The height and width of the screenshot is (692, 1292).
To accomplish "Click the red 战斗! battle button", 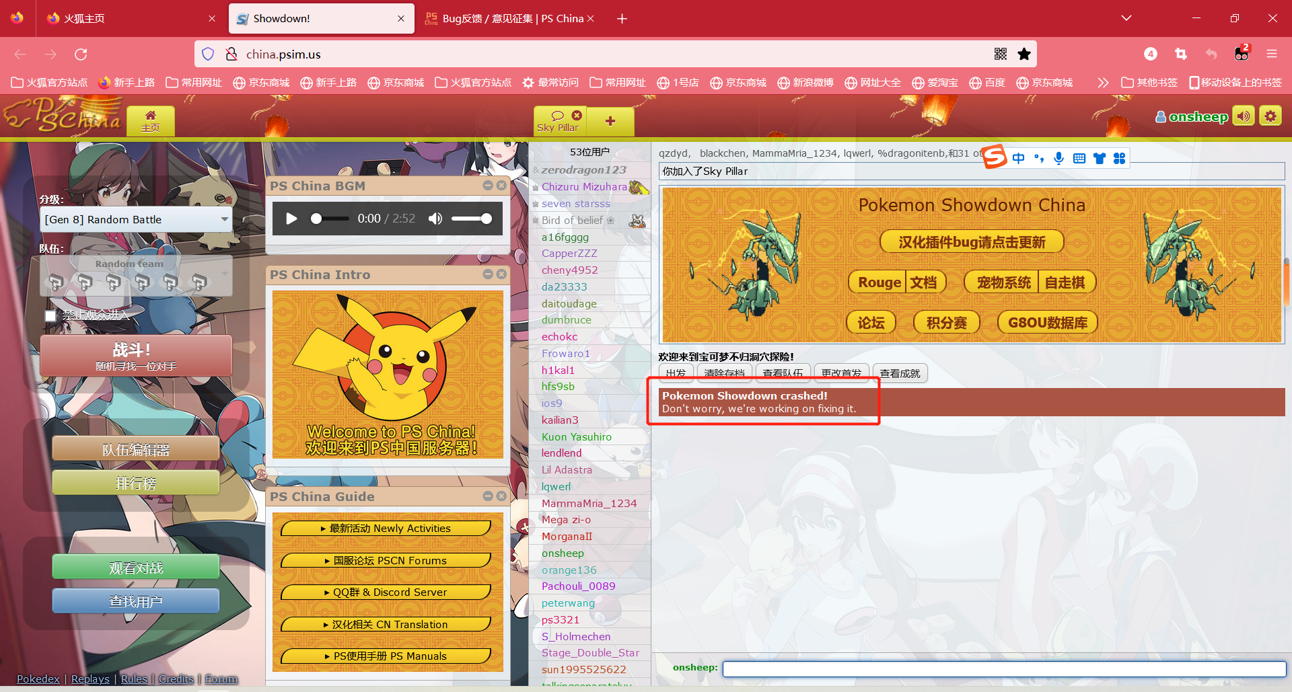I will (x=136, y=356).
